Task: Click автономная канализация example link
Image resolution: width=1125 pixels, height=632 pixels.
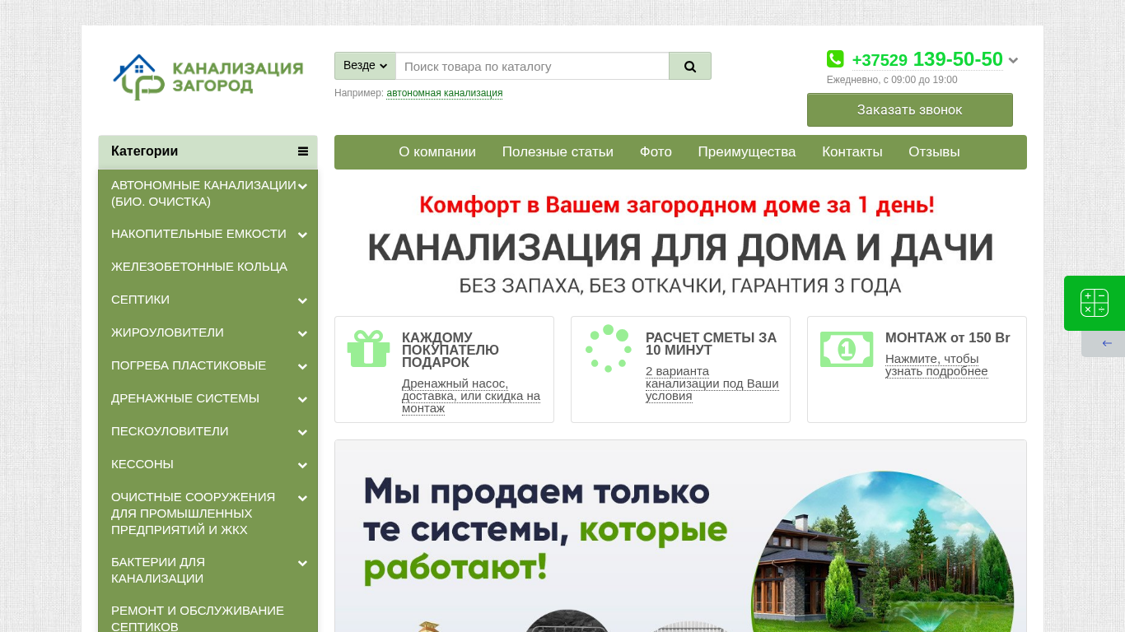Action: coord(445,93)
